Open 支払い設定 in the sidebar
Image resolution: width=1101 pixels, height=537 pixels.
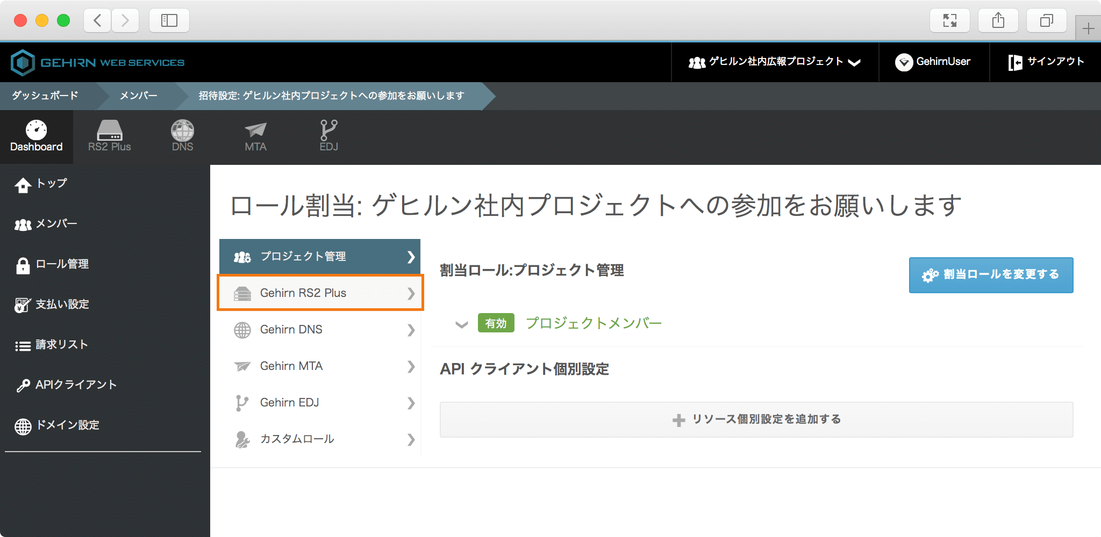click(x=62, y=304)
